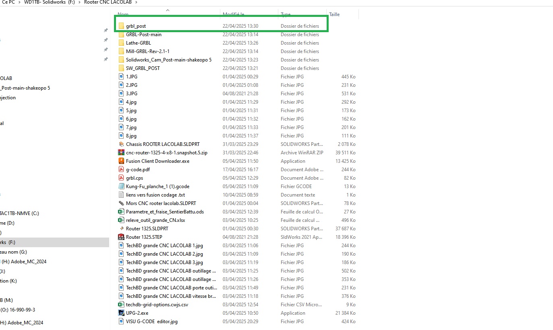Toggle the sort arrow above the Nom column
The image size is (553, 330).
(x=168, y=10)
